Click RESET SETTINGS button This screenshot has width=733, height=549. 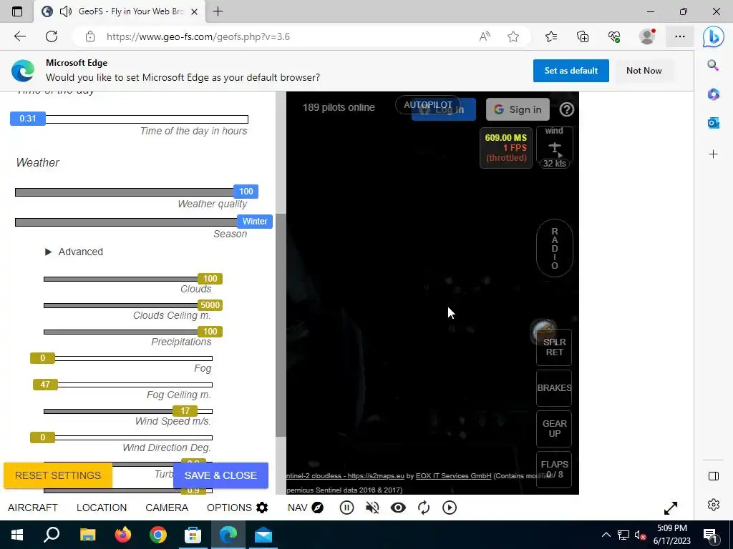pos(58,475)
